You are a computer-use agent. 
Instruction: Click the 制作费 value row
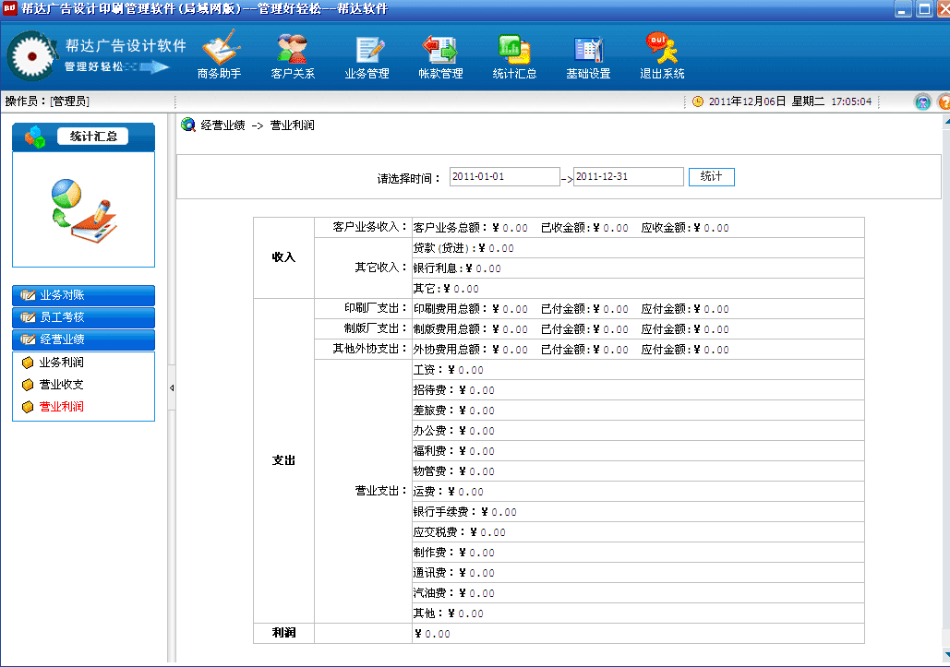(638, 553)
